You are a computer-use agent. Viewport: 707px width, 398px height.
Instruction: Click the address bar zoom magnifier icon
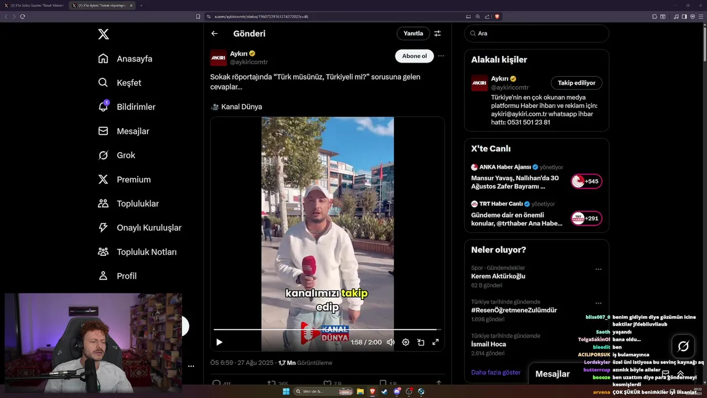tap(478, 17)
